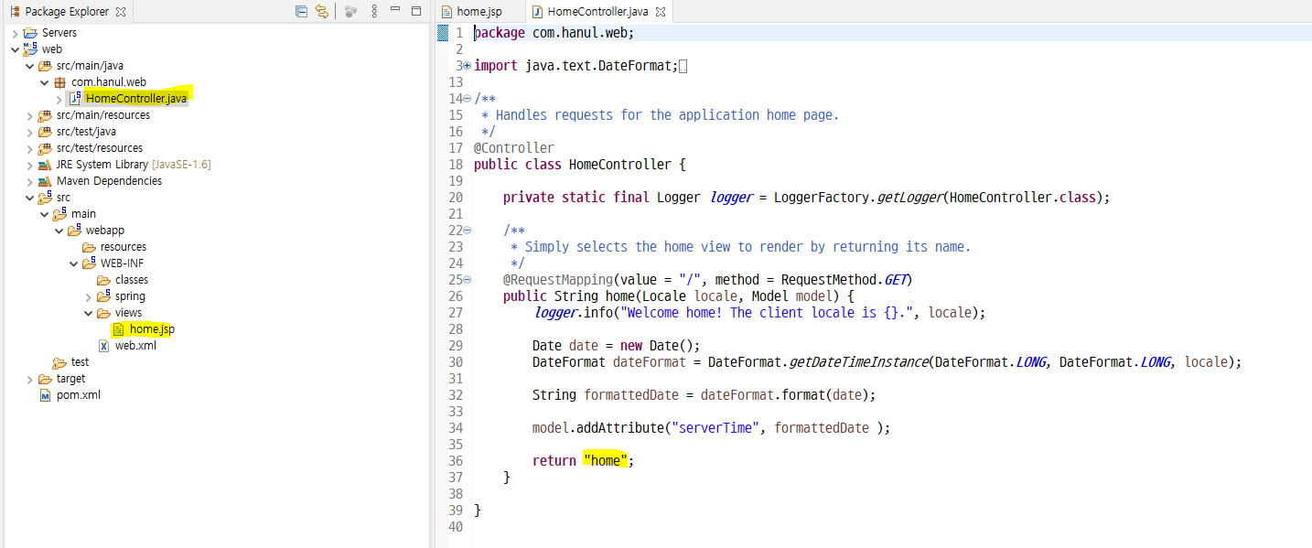Select home.jsp in the views folder
Viewport: 1312px width, 548px height.
click(x=152, y=329)
